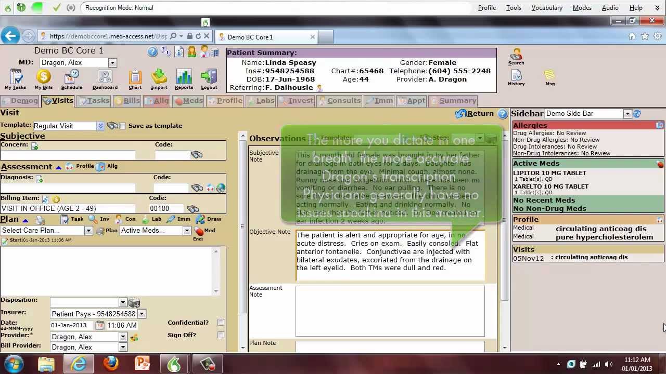This screenshot has height=374, width=666.
Task: Open the Active Meds dropdown
Action: (x=187, y=231)
